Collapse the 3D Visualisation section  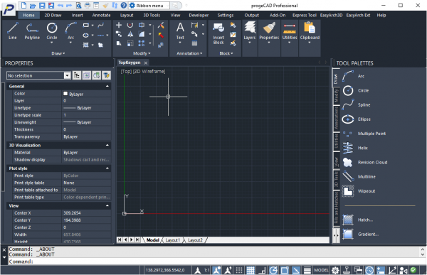pos(107,145)
